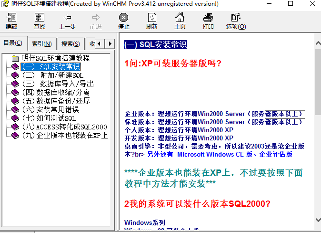The image size is (321, 233).
Task: Refresh the page with the 刷新 icon
Action: 151,21
